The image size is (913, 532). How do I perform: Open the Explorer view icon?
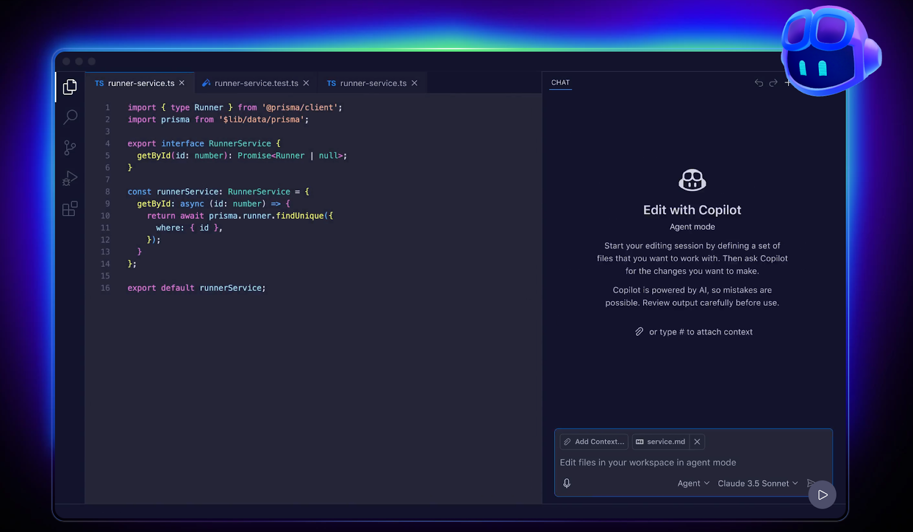[70, 86]
